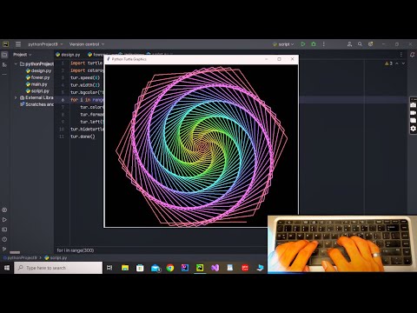Image resolution: width=417 pixels, height=313 pixels.
Task: Open the Windows Start menu
Action: [7, 268]
